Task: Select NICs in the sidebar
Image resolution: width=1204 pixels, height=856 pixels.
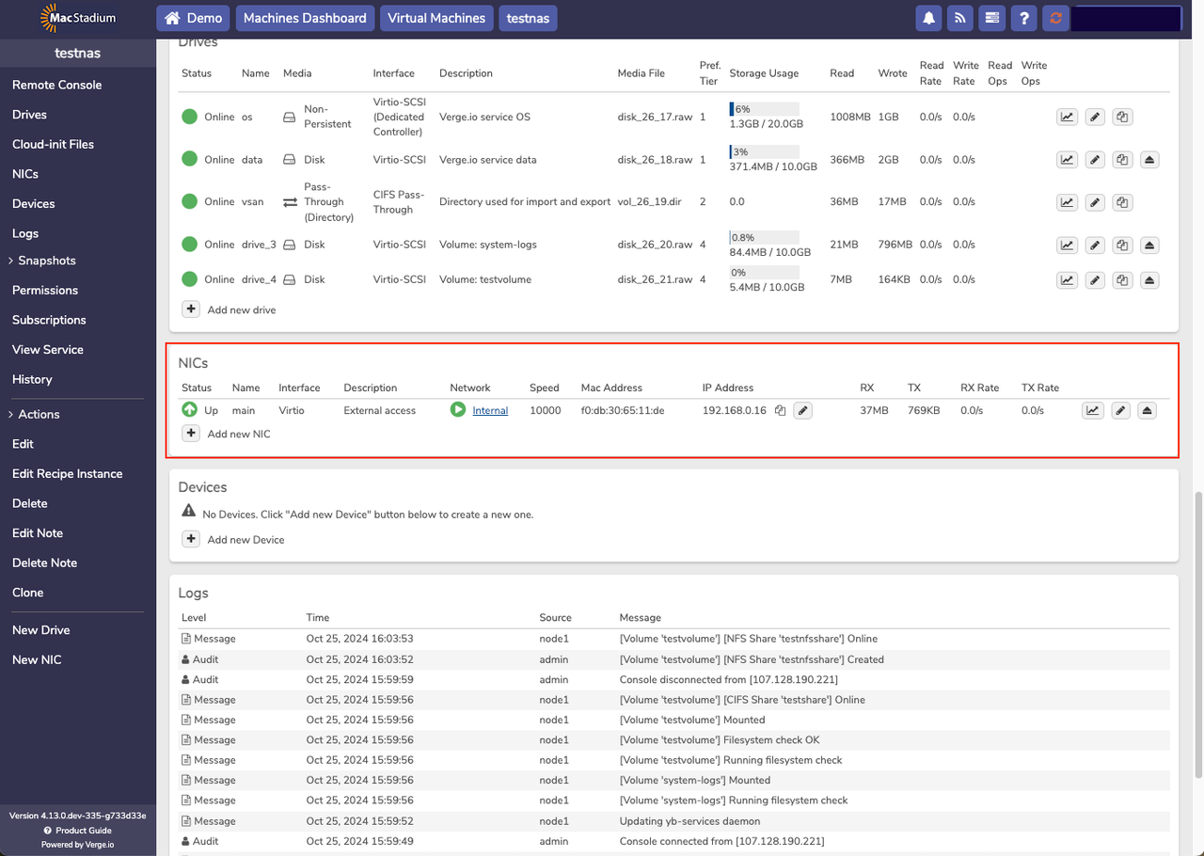Action: pyautogui.click(x=25, y=174)
